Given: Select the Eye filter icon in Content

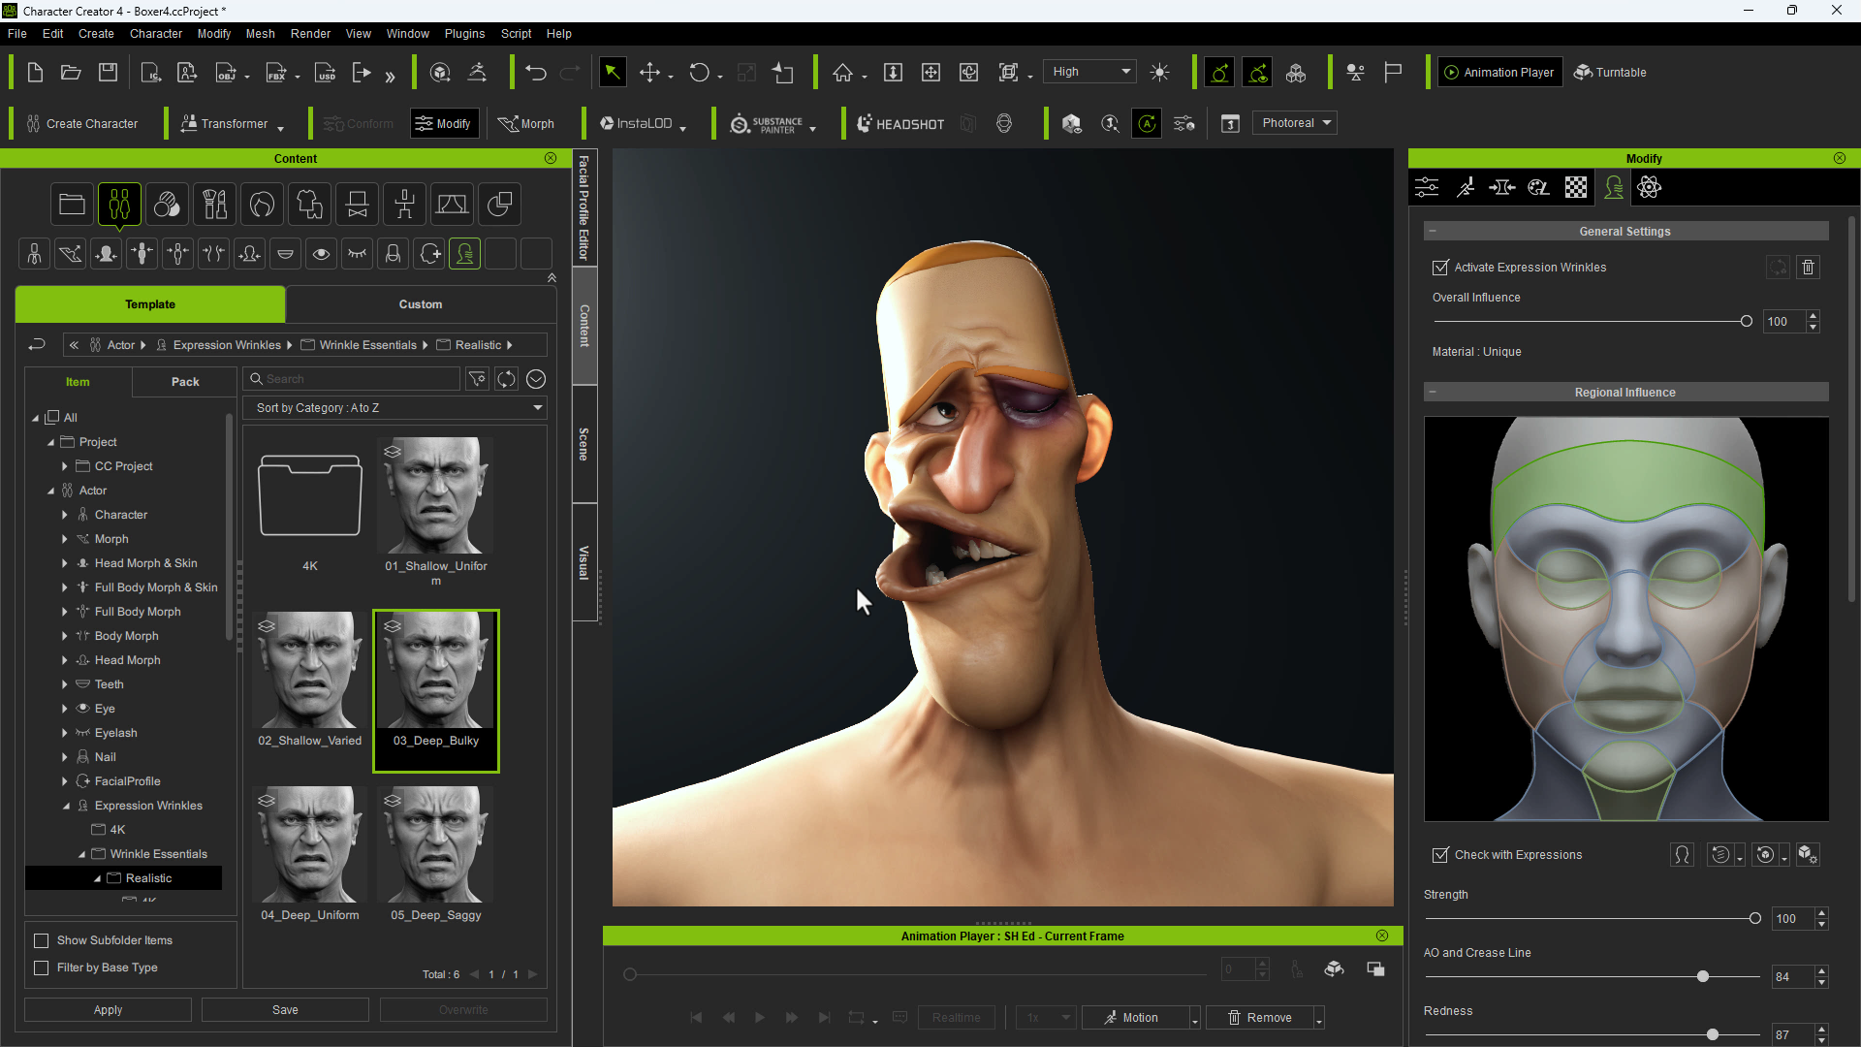Looking at the screenshot, I should tap(321, 254).
